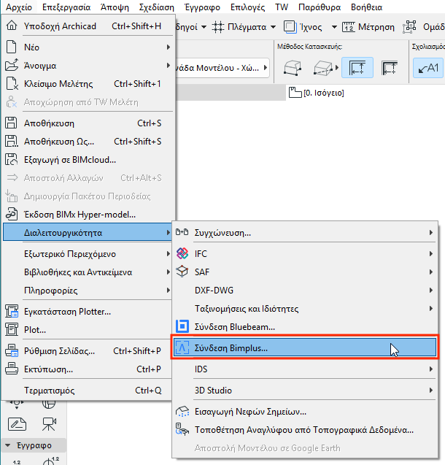This screenshot has height=465, width=445.
Task: Open the Έγγραφο menu
Action: coord(203,7)
